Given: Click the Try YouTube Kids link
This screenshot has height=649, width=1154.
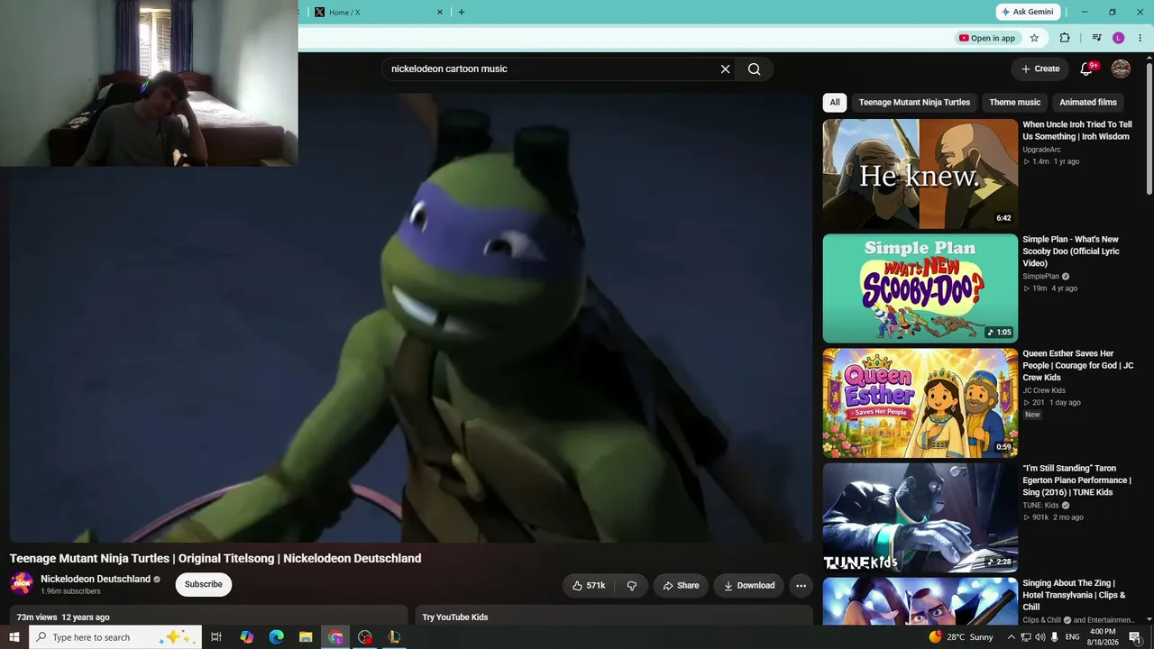Looking at the screenshot, I should pos(455,617).
